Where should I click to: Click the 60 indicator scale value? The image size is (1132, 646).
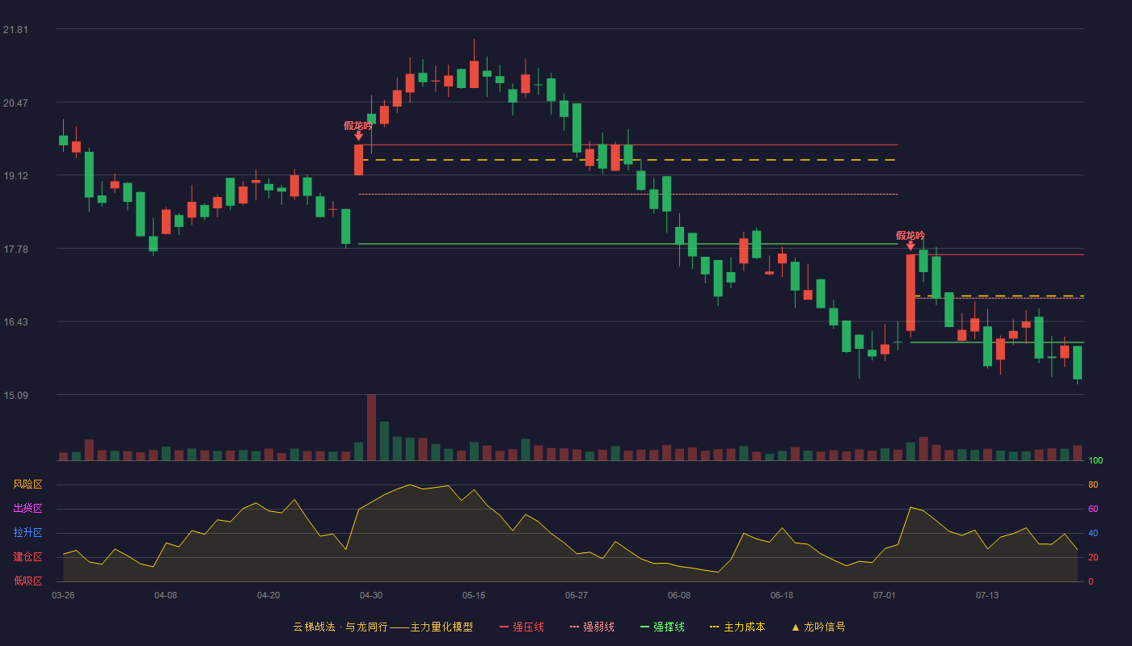click(1093, 509)
